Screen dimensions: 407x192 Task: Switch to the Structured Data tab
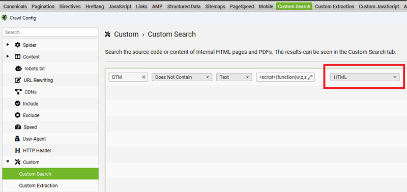pos(184,7)
